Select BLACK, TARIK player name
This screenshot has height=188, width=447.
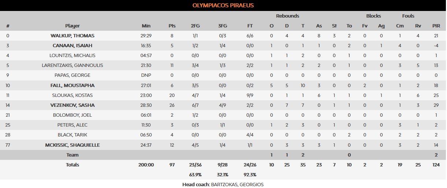pos(72,135)
